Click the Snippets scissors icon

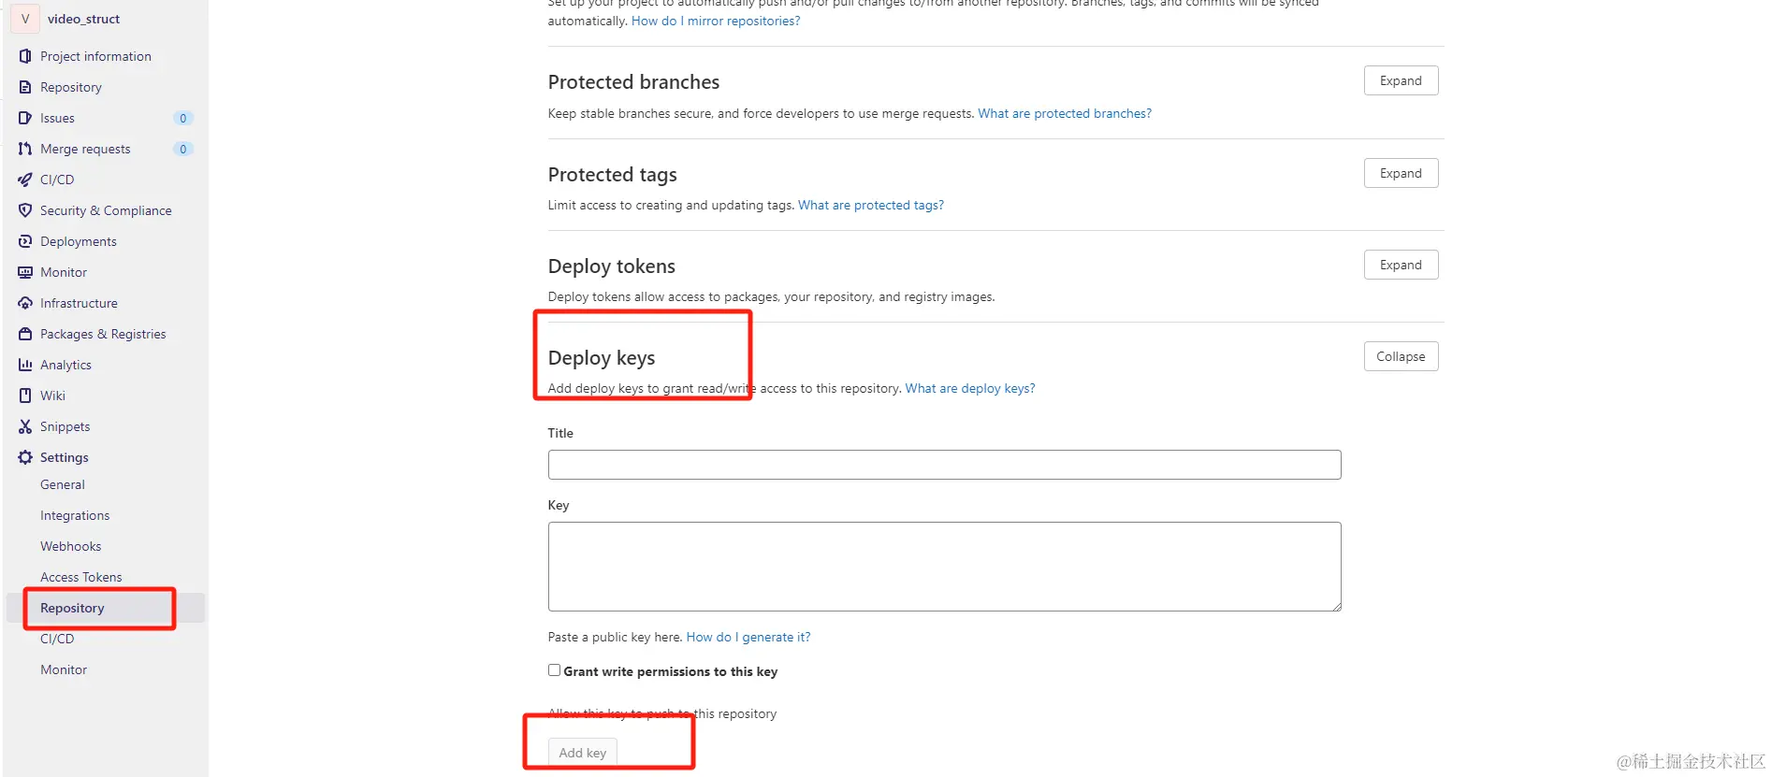click(25, 426)
